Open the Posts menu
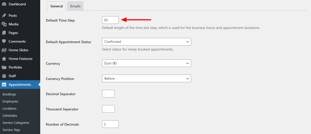This screenshot has height=134, width=311. pyautogui.click(x=20, y=15)
